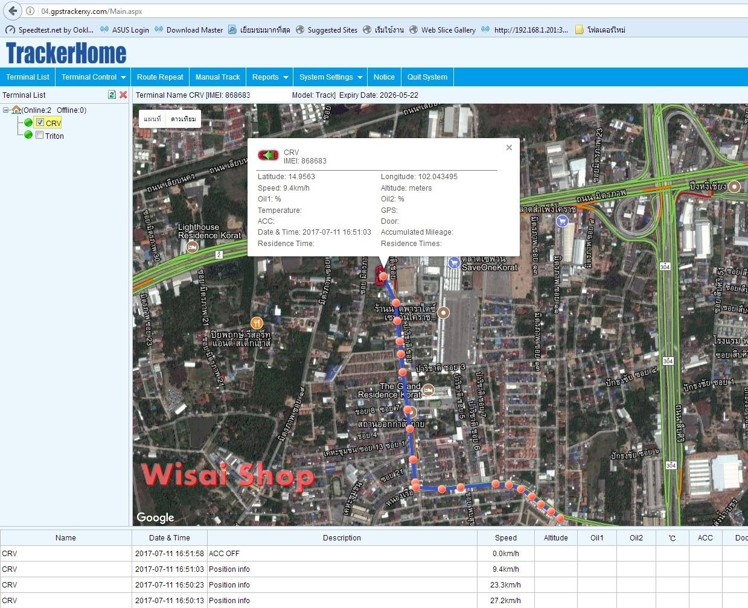Open the Web Slice Gallery bookmark

(443, 30)
